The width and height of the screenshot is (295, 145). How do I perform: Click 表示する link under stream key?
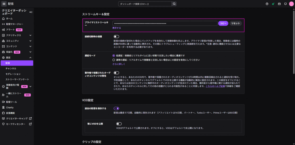[117, 28]
